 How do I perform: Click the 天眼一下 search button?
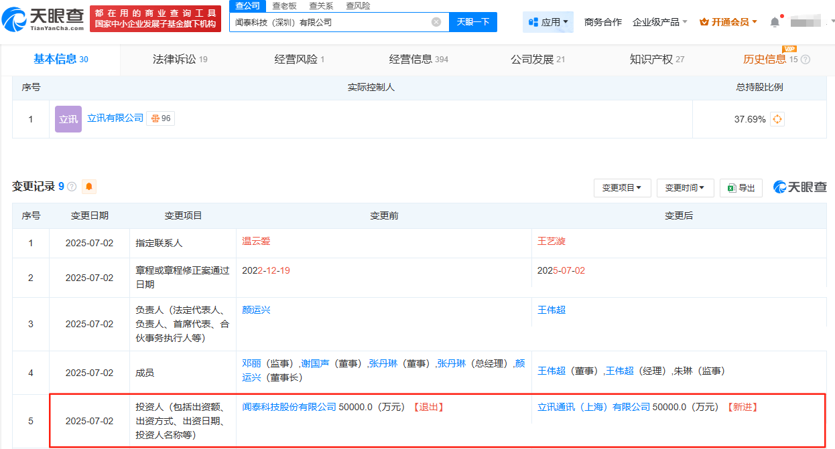click(x=473, y=22)
